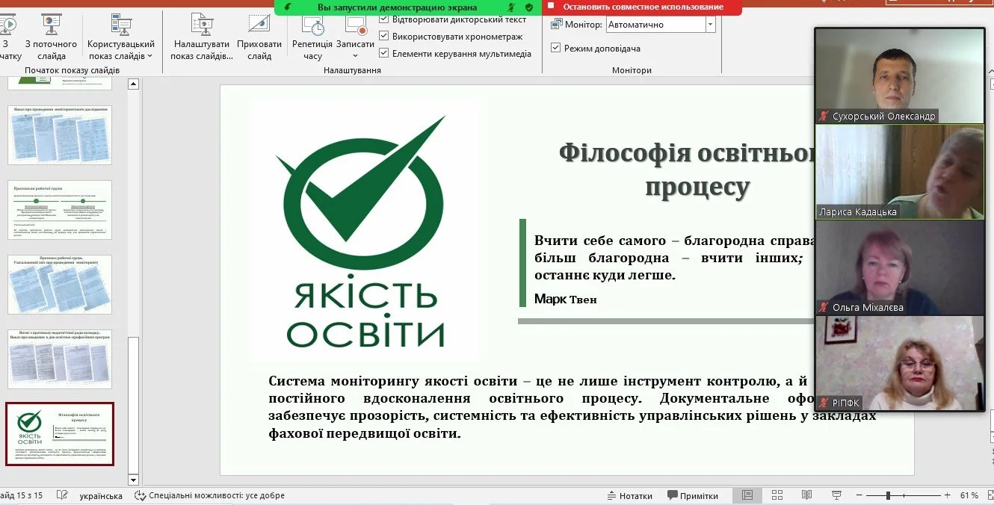This screenshot has width=994, height=505.
Task: Open the "Монітор" dropdown set to Автоматично
Action: [710, 23]
